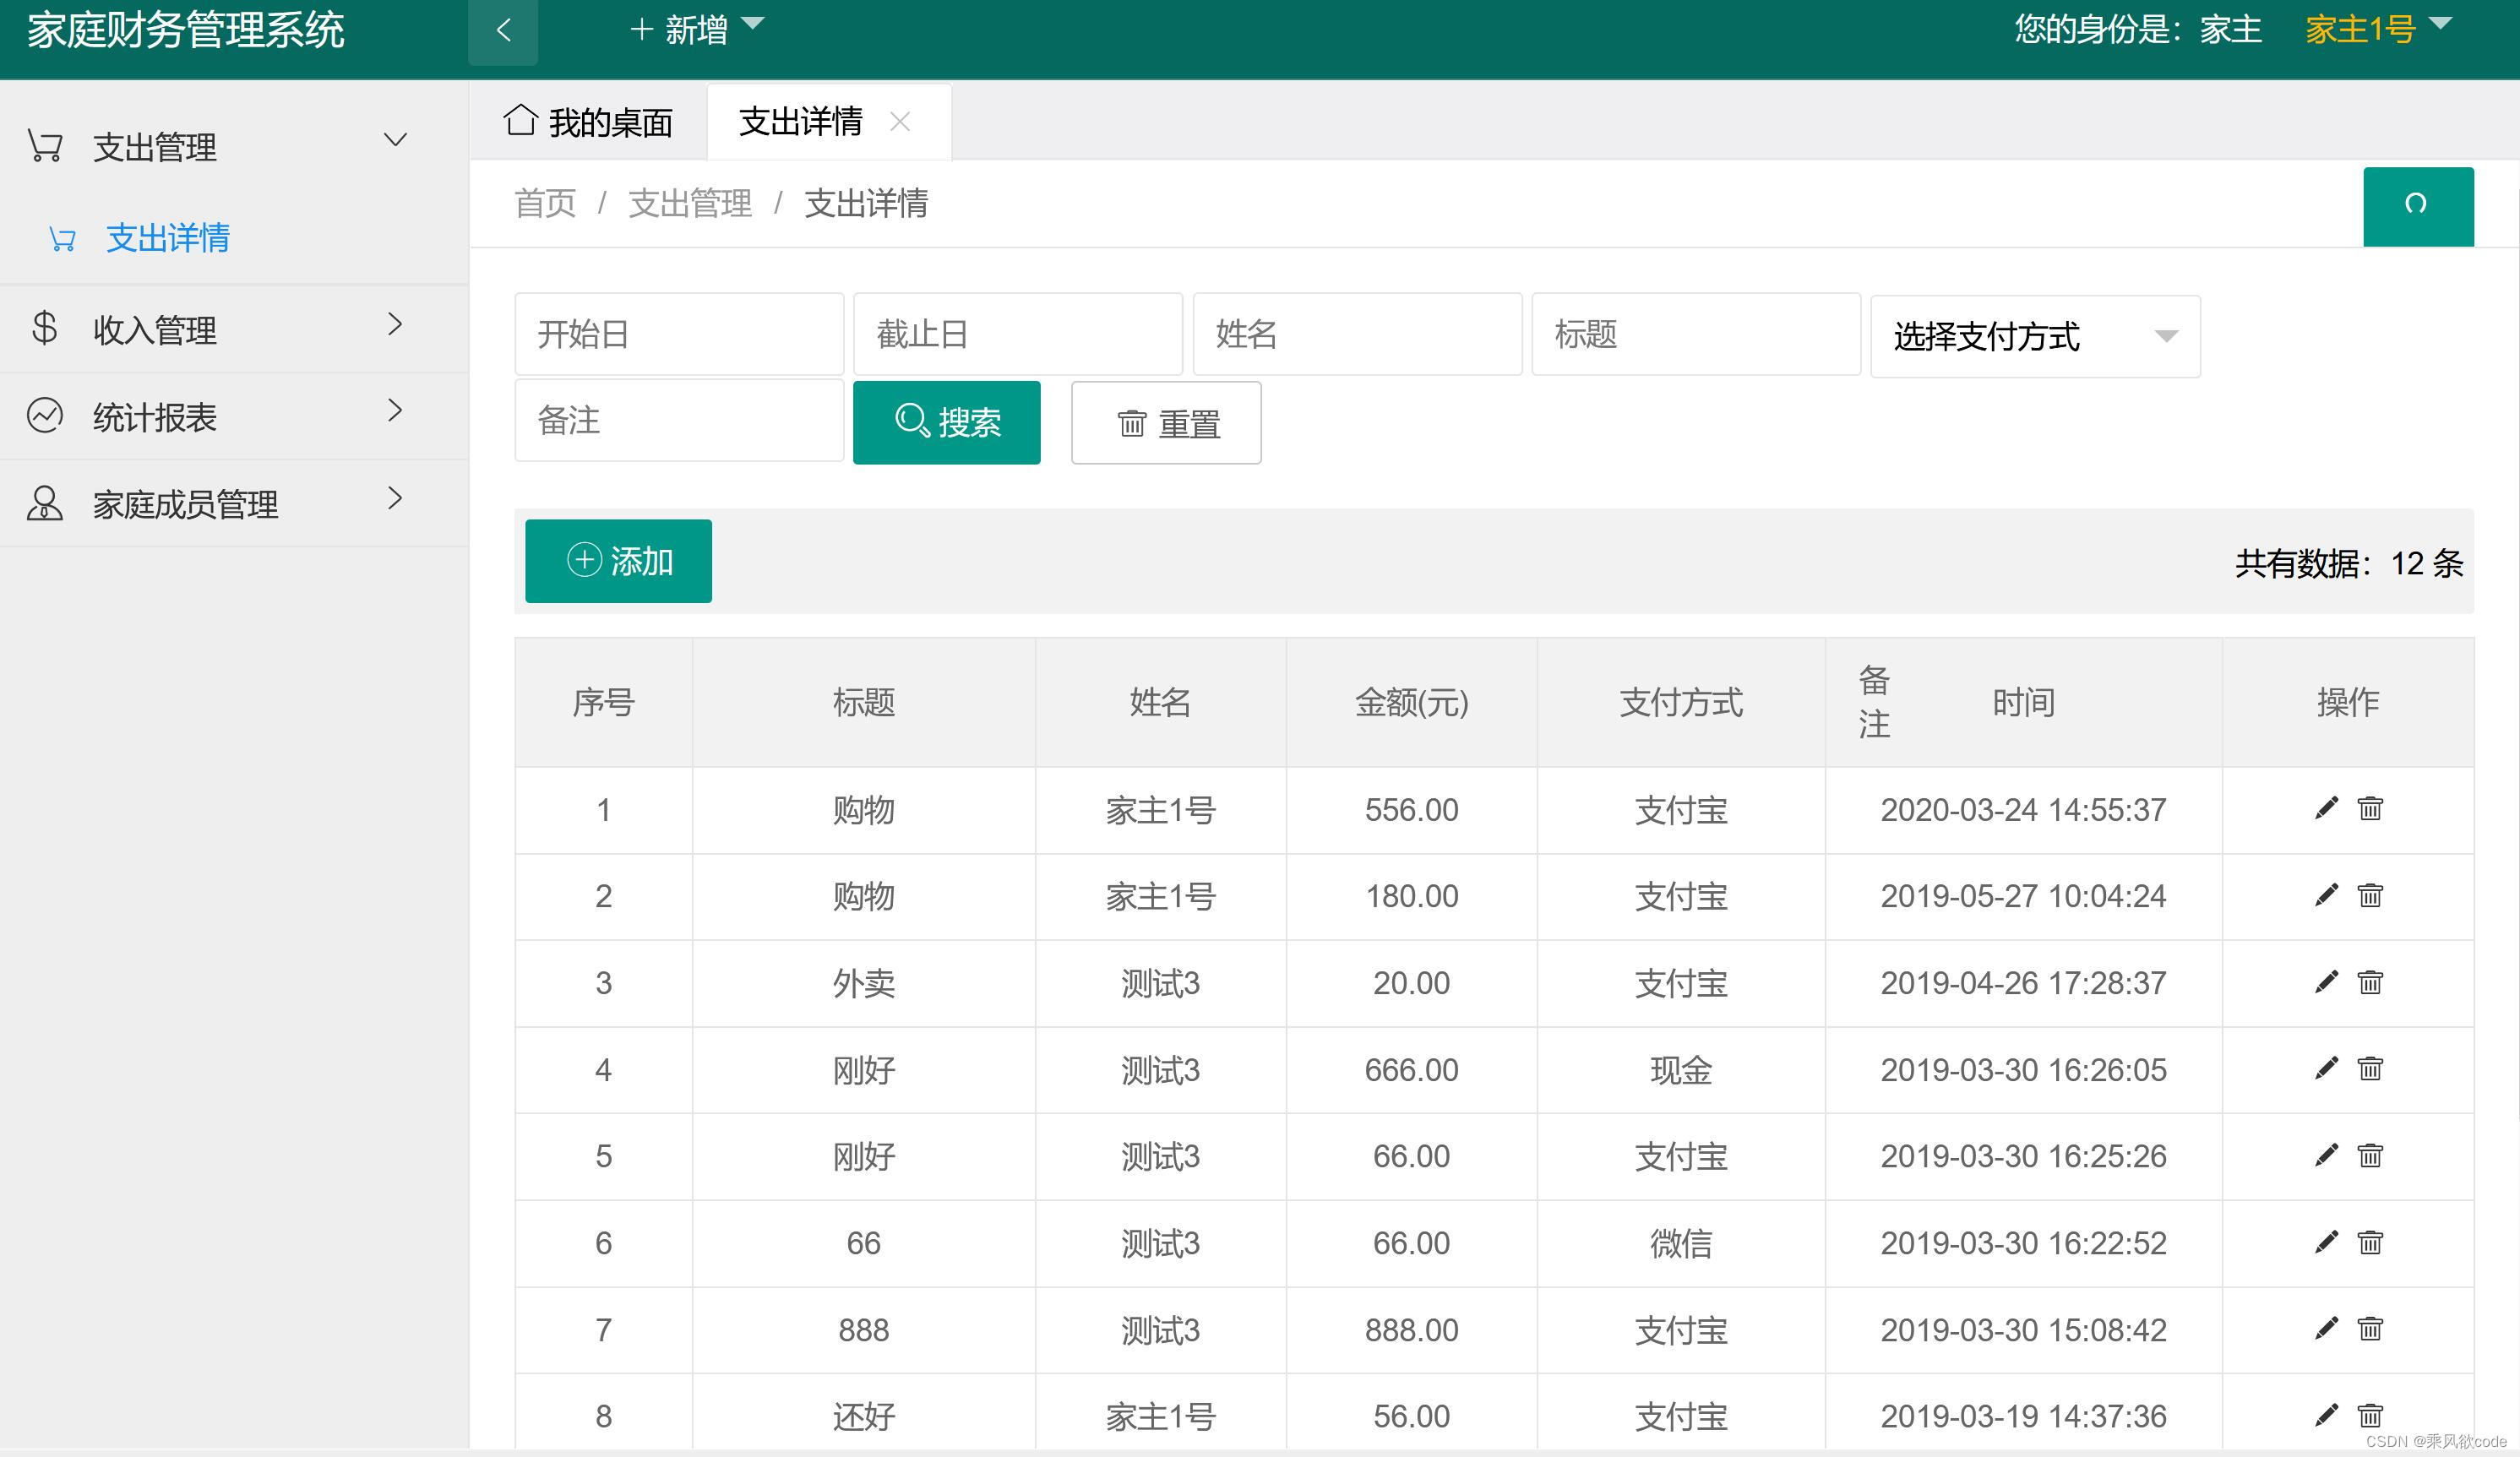Close the 支出详情 tab
This screenshot has width=2520, height=1457.
click(x=900, y=122)
